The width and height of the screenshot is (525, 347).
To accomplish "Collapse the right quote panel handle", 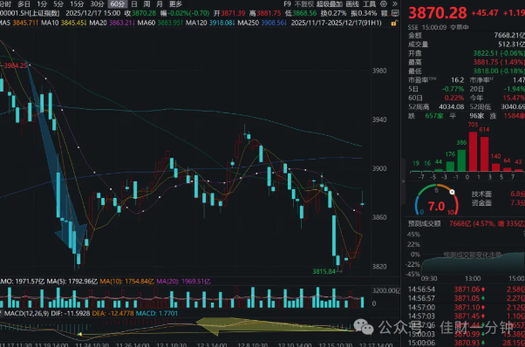I will point(403,181).
